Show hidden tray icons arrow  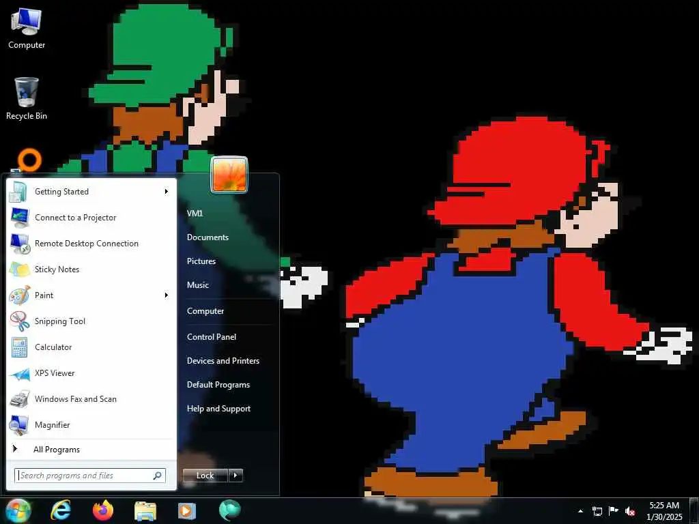tap(580, 511)
